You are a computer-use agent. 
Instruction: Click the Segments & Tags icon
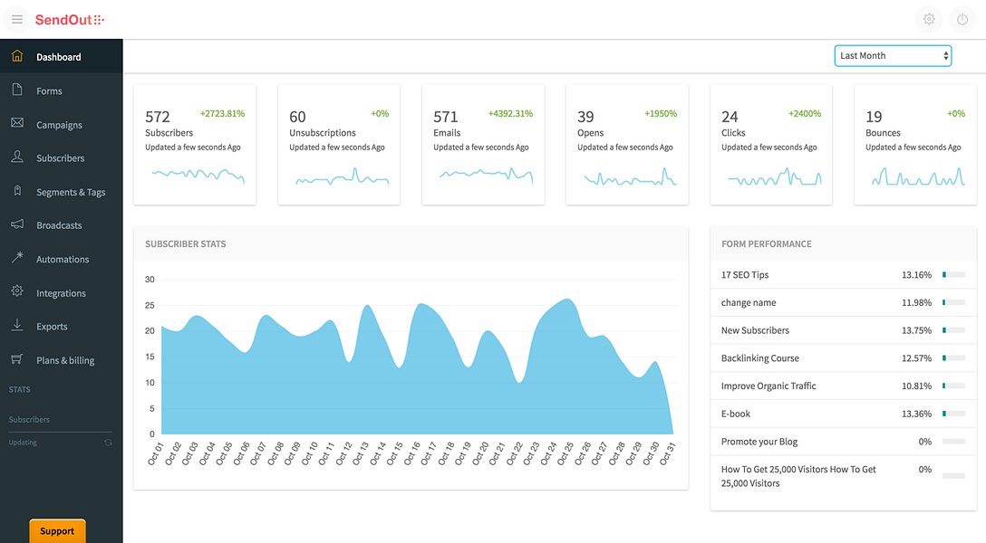(17, 191)
